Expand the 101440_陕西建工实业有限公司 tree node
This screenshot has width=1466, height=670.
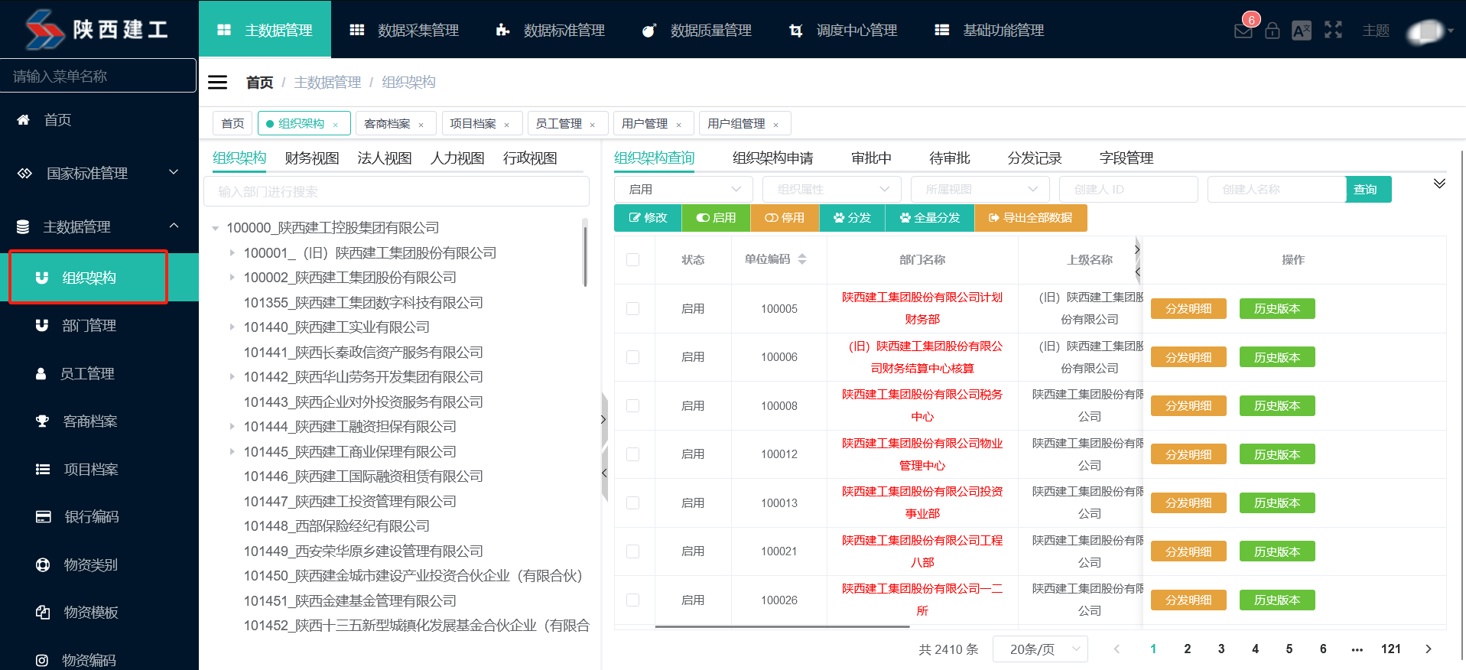[x=232, y=327]
